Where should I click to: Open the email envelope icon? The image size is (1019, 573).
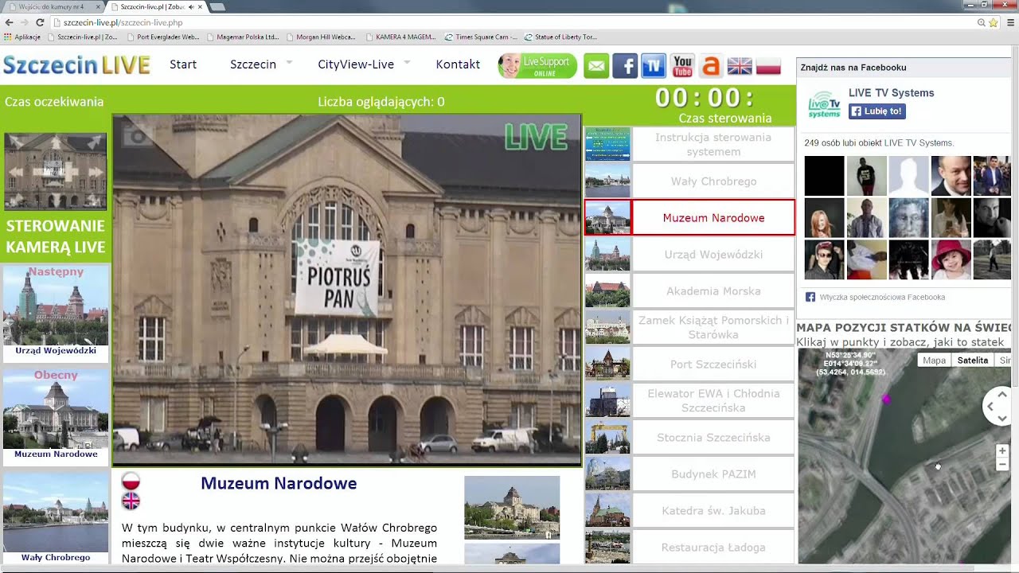pos(596,66)
